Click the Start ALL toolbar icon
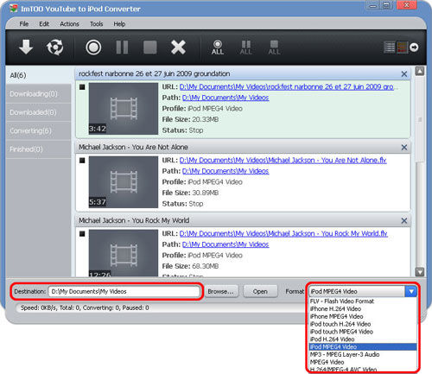This screenshot has height=374, width=432. click(218, 48)
